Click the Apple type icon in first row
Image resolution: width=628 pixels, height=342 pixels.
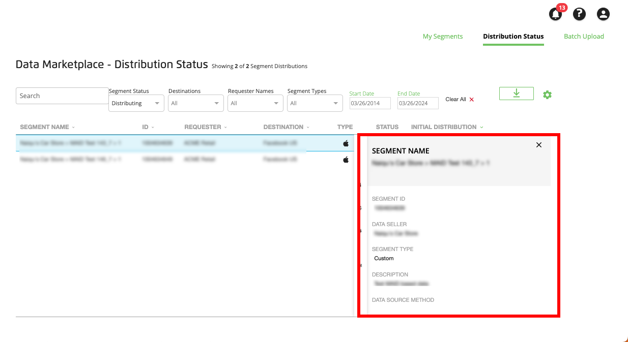coord(346,143)
